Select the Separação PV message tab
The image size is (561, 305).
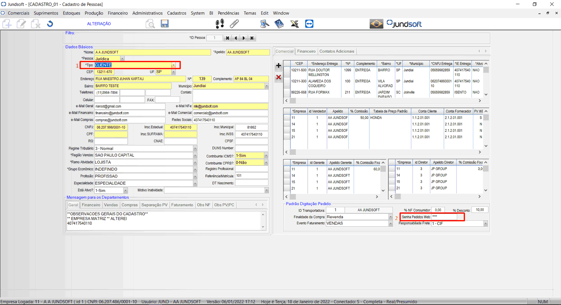pyautogui.click(x=154, y=205)
